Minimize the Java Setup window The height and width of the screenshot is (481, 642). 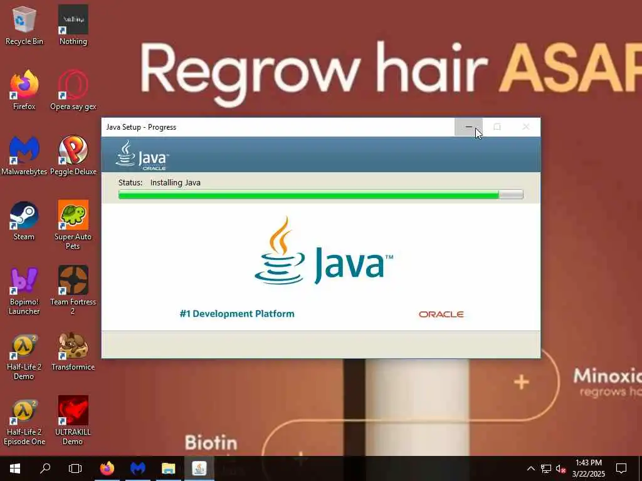[x=468, y=127]
